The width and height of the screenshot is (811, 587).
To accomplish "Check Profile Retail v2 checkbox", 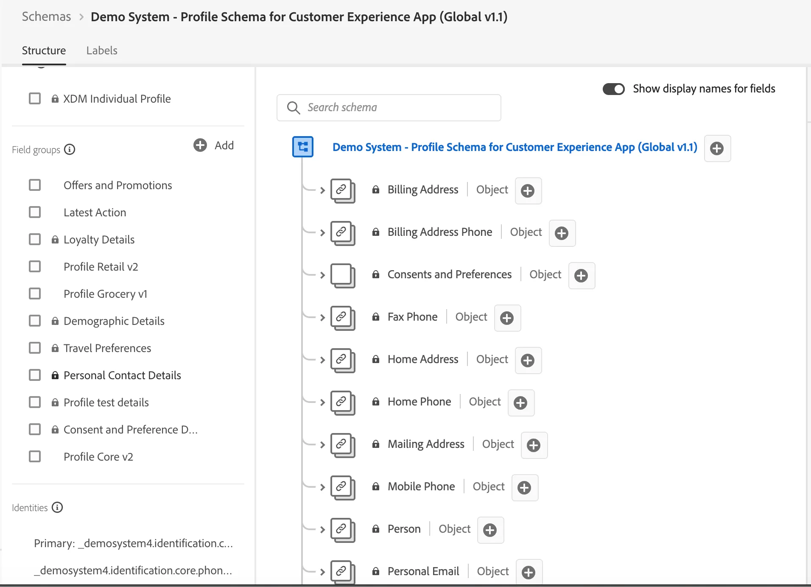I will (35, 266).
